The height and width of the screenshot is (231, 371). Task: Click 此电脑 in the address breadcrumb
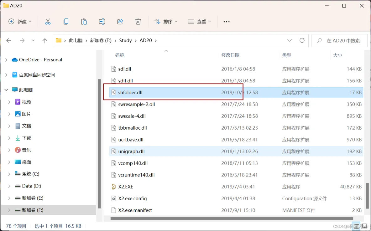76,40
